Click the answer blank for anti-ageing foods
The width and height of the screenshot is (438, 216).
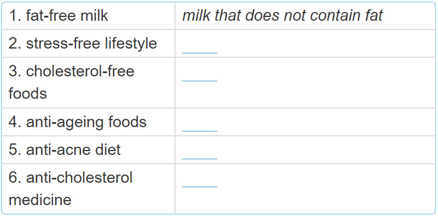tap(200, 125)
